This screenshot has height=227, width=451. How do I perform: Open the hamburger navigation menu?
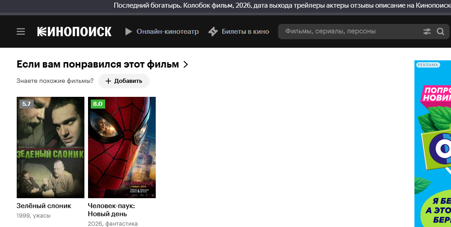click(x=21, y=32)
